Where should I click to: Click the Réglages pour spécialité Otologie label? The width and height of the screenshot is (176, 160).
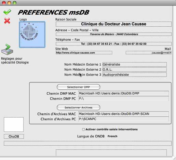coord(15,61)
